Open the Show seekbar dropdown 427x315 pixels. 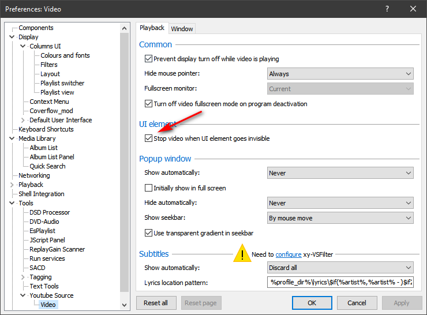point(340,218)
